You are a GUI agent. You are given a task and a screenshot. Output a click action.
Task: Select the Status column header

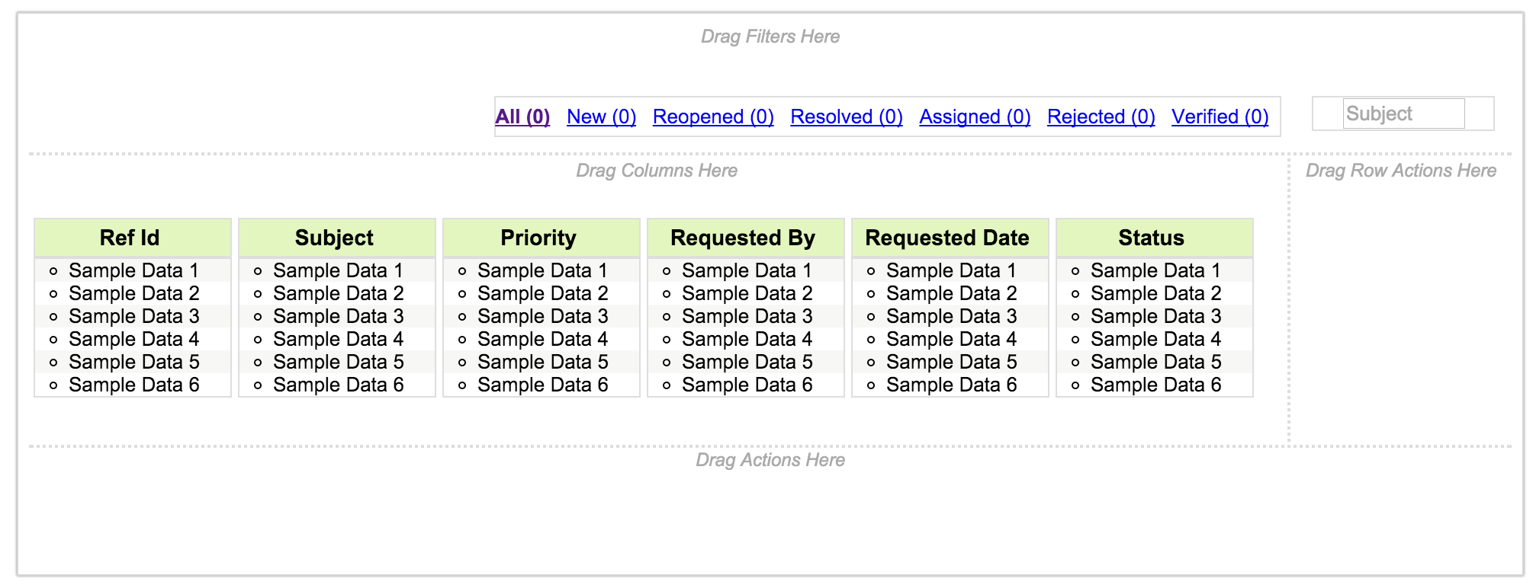[x=1152, y=238]
